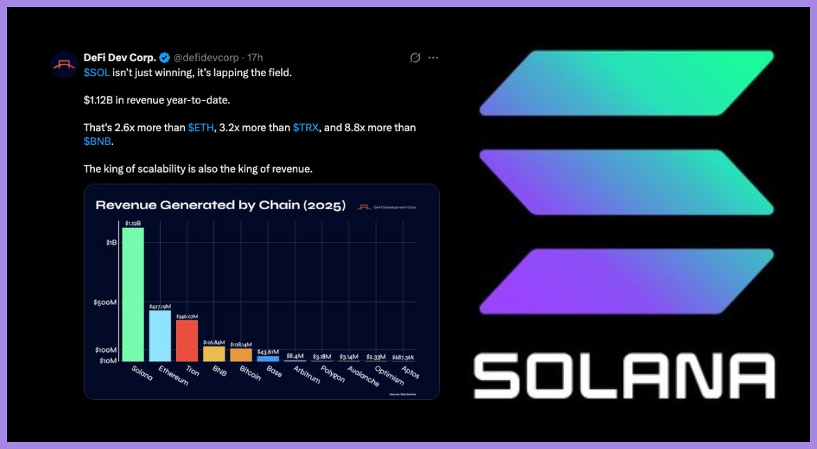The image size is (817, 449).
Task: Click the $126.84M value label
Action: [x=213, y=342]
